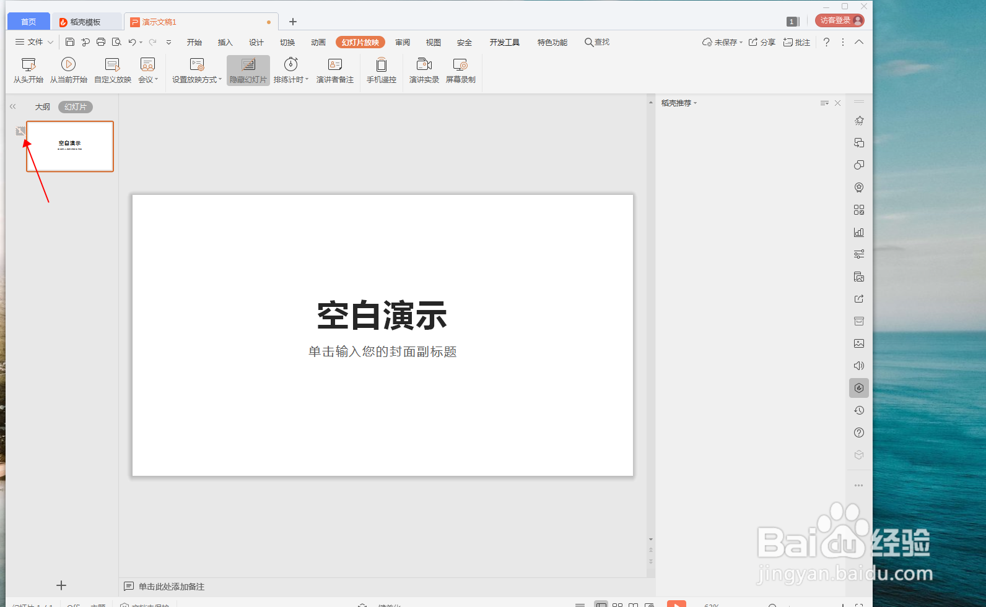Switch to 幻灯片 thumbnails view
This screenshot has width=986, height=607.
pos(76,107)
